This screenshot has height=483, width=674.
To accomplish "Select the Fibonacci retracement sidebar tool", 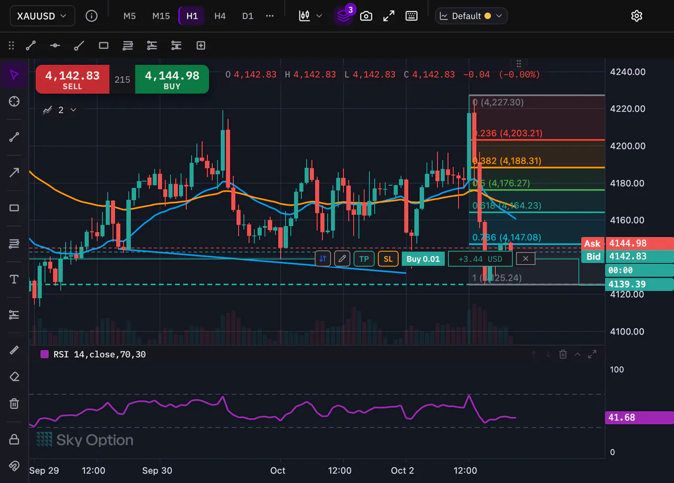I will point(14,243).
